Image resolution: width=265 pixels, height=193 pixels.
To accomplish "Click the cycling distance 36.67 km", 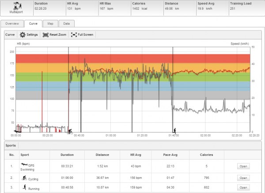I will coord(102,178).
